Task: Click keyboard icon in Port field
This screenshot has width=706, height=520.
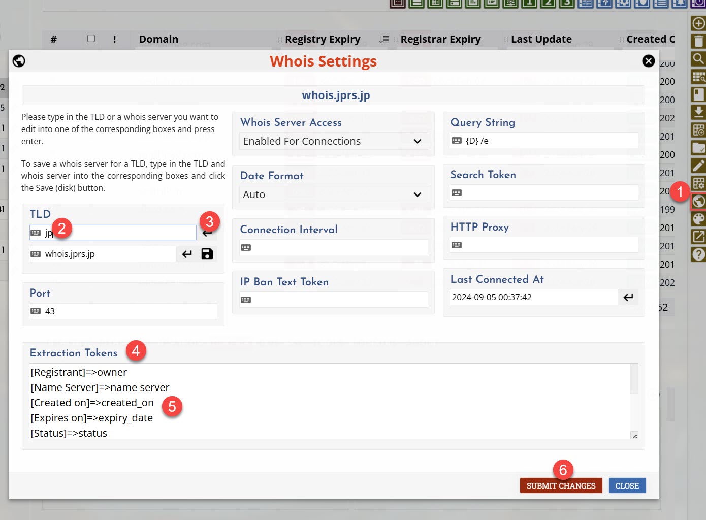Action: (36, 311)
